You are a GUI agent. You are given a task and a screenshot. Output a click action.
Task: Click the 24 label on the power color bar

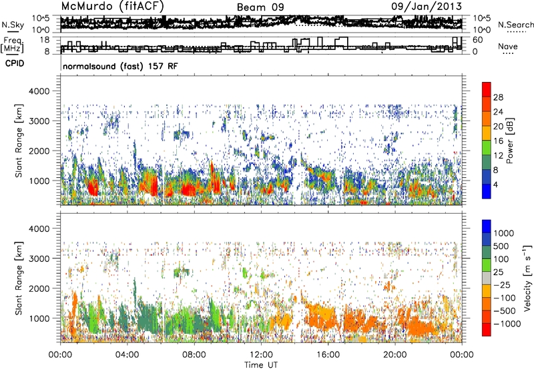(x=498, y=112)
